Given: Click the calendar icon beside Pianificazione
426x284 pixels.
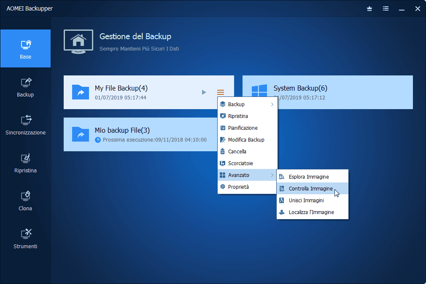Looking at the screenshot, I should (x=223, y=128).
